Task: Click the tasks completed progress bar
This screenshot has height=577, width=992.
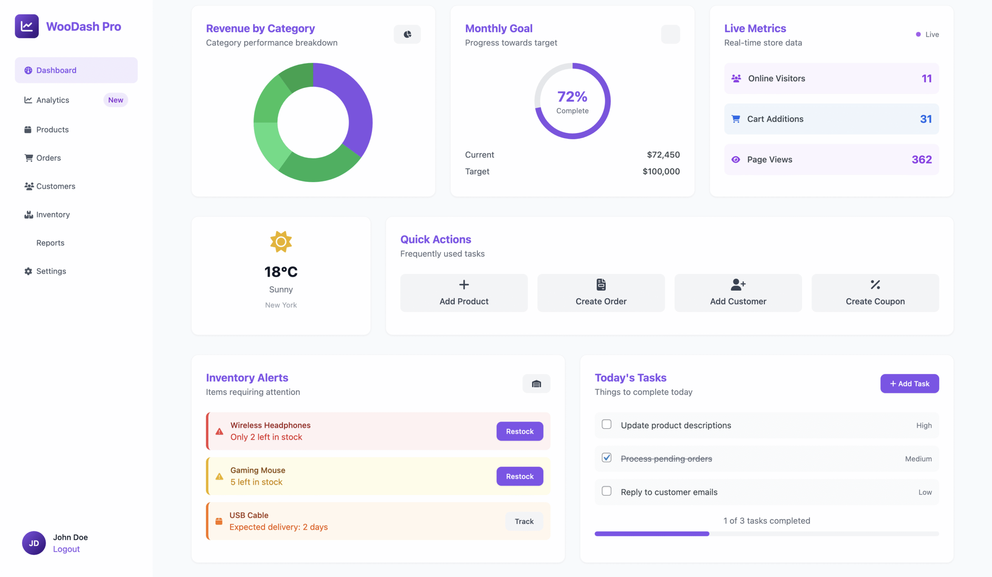Action: (x=766, y=534)
